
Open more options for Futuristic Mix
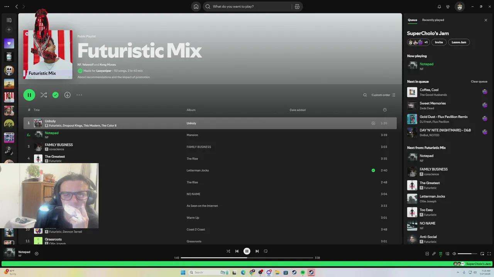point(79,95)
